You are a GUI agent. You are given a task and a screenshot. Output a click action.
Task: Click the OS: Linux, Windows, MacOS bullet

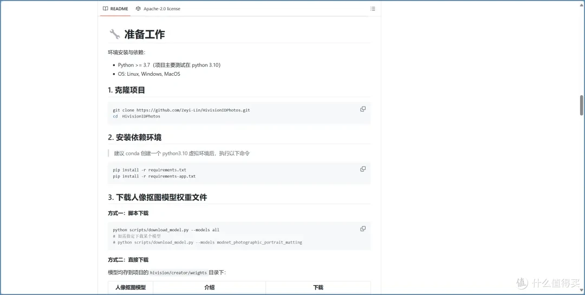coord(149,74)
